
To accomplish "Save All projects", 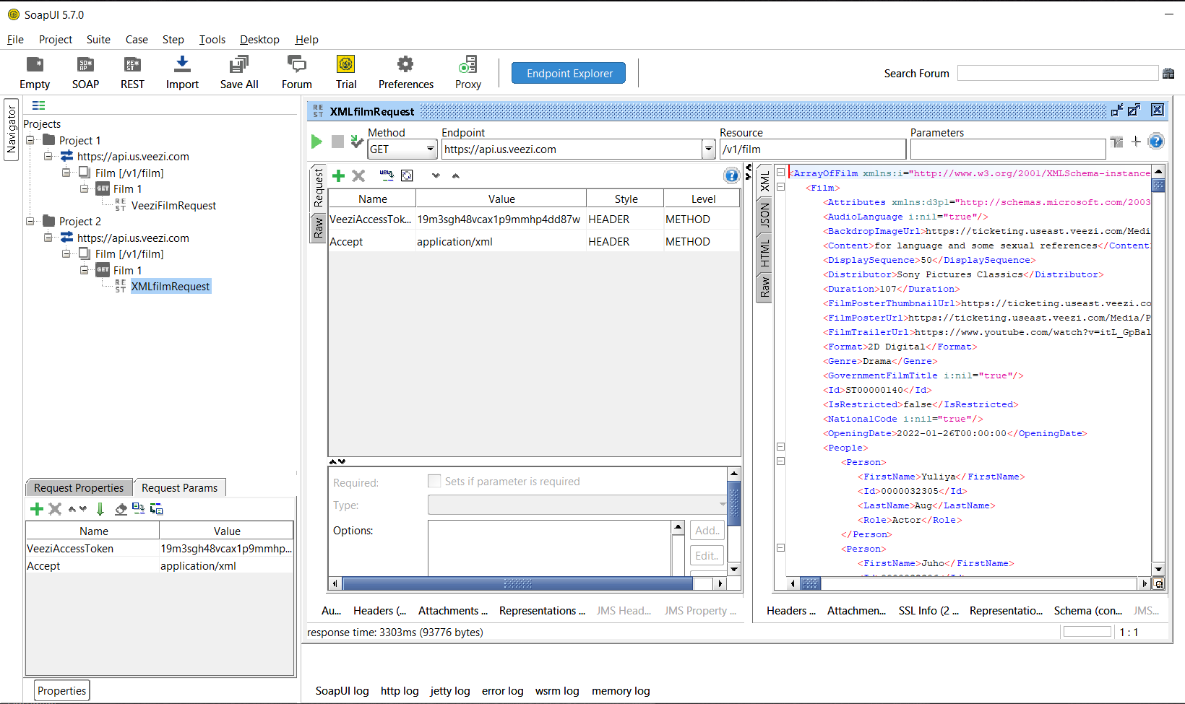I will tap(238, 72).
